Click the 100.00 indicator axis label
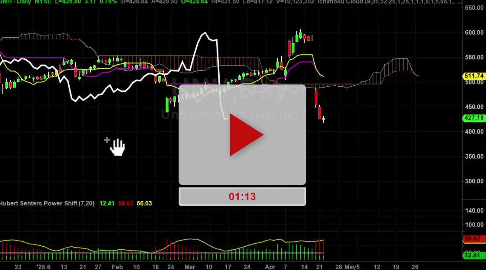 tap(474, 225)
